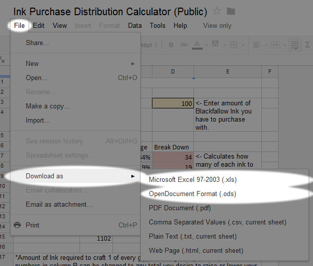This screenshot has width=313, height=266.
Task: Open the View menu
Action: click(x=60, y=25)
